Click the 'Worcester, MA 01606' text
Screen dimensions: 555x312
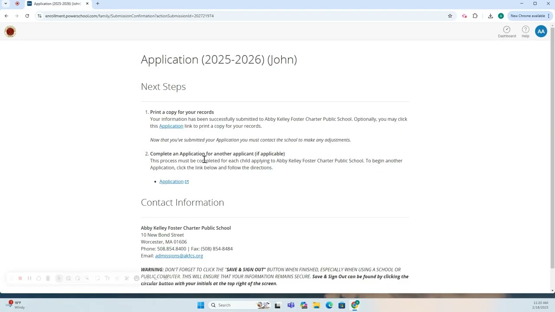pos(164,242)
